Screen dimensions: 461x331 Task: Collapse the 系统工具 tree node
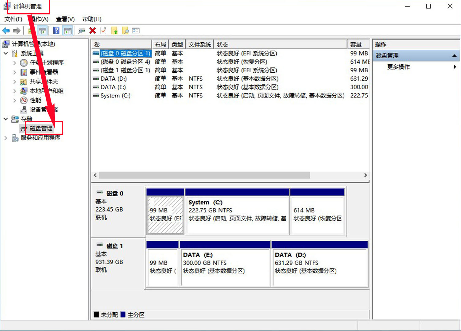[6, 53]
